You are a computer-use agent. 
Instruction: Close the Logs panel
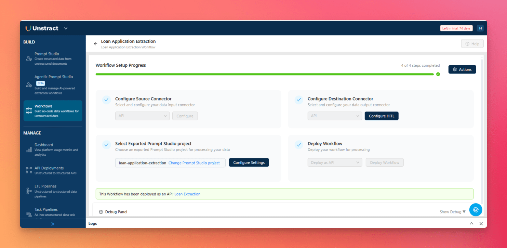481,223
